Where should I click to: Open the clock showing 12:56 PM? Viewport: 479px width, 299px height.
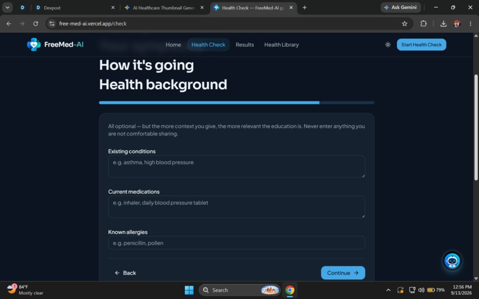pyautogui.click(x=462, y=290)
